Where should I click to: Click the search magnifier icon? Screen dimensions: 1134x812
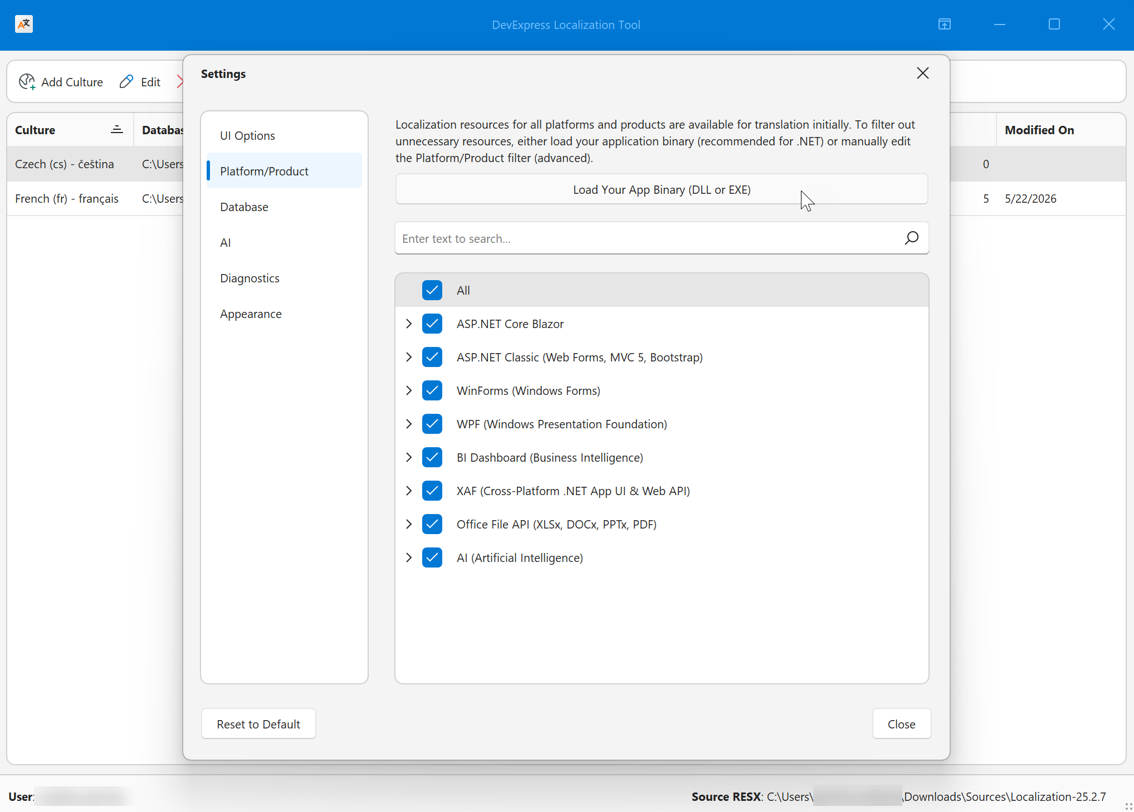(911, 238)
